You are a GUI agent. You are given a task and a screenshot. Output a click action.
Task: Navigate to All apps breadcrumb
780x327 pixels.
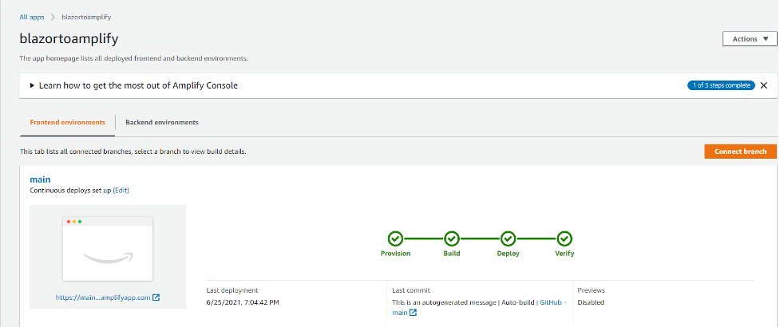[33, 16]
